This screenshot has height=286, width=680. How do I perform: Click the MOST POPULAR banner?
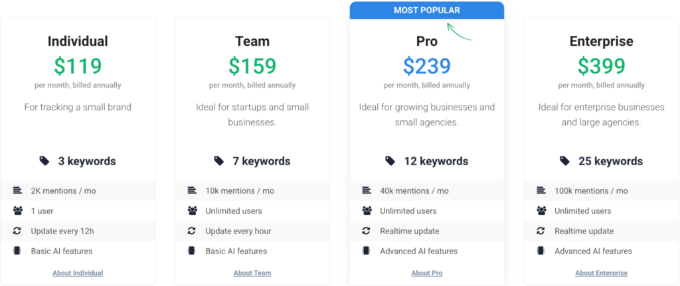[427, 11]
